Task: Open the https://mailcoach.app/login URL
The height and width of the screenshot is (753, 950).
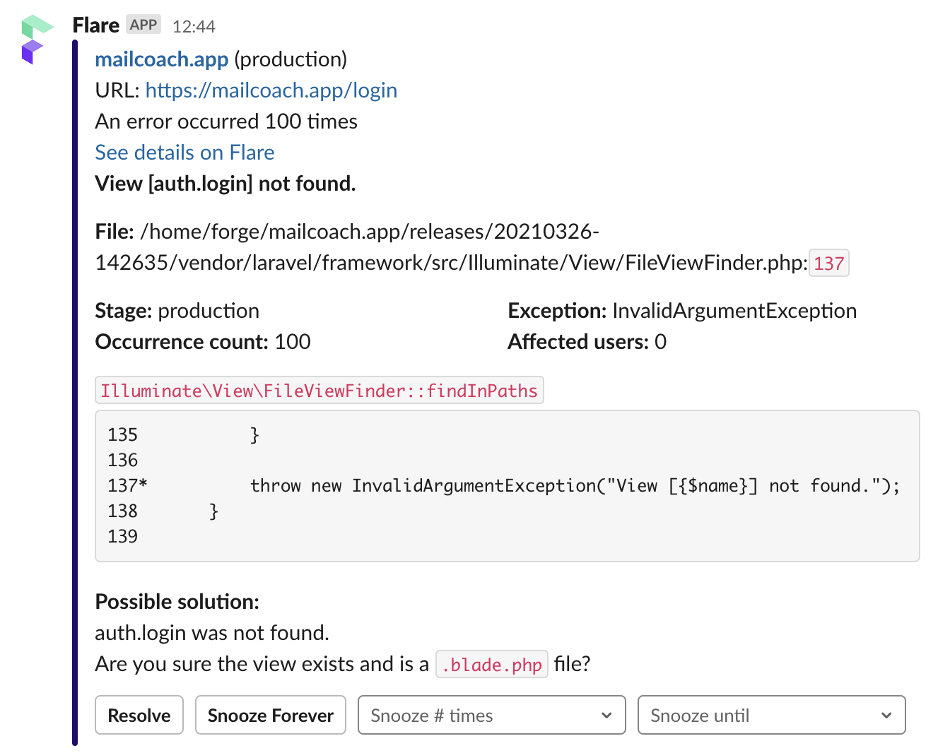Action: coord(271,90)
